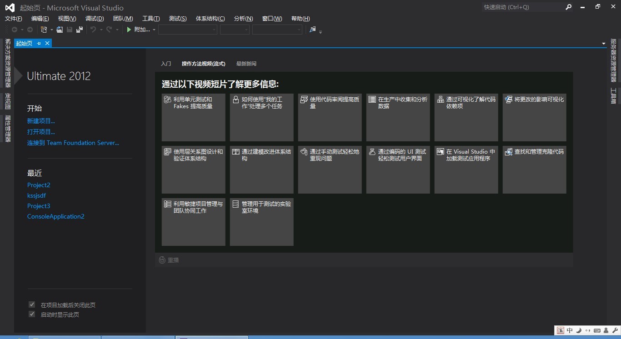This screenshot has width=621, height=339.
Task: Open the 利用敏捷项目管理与团队协同工作 video tile
Action: 193,222
